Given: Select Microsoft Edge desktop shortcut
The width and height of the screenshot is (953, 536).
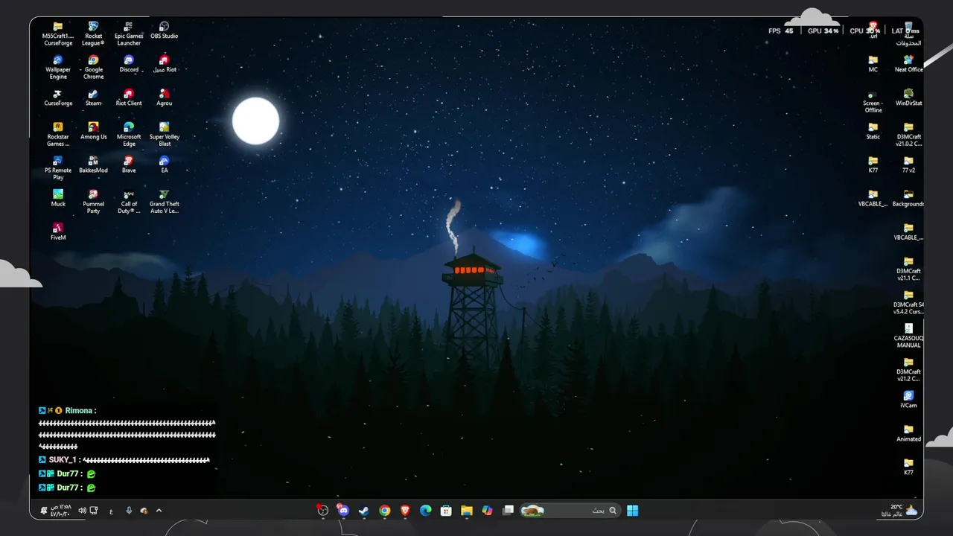Looking at the screenshot, I should pyautogui.click(x=129, y=134).
